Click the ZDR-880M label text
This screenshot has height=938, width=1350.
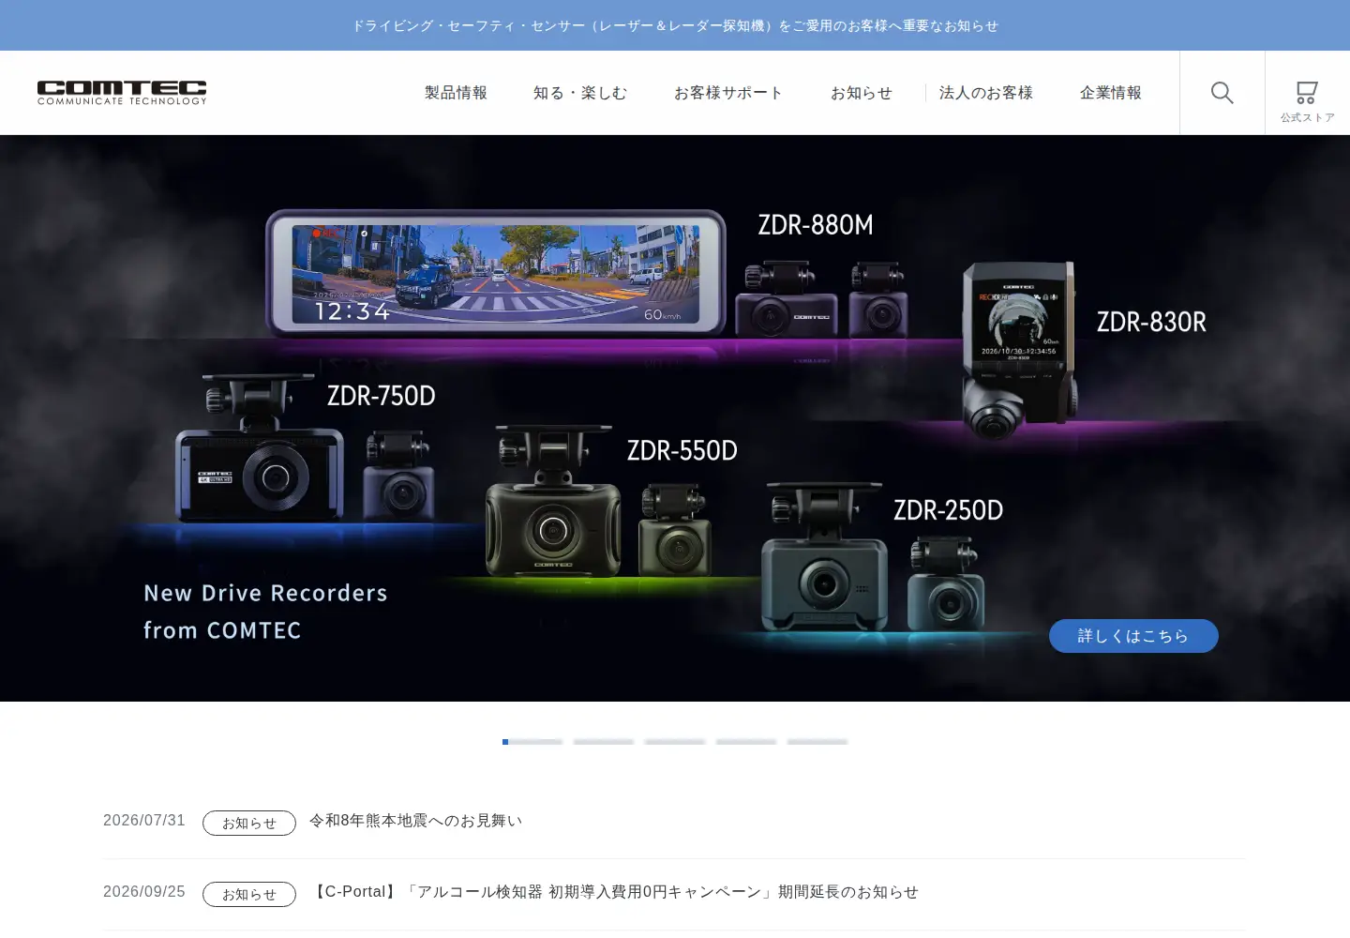[816, 225]
